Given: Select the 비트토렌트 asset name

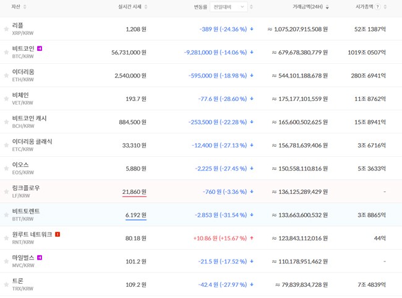Looking at the screenshot, I should click(x=26, y=211).
